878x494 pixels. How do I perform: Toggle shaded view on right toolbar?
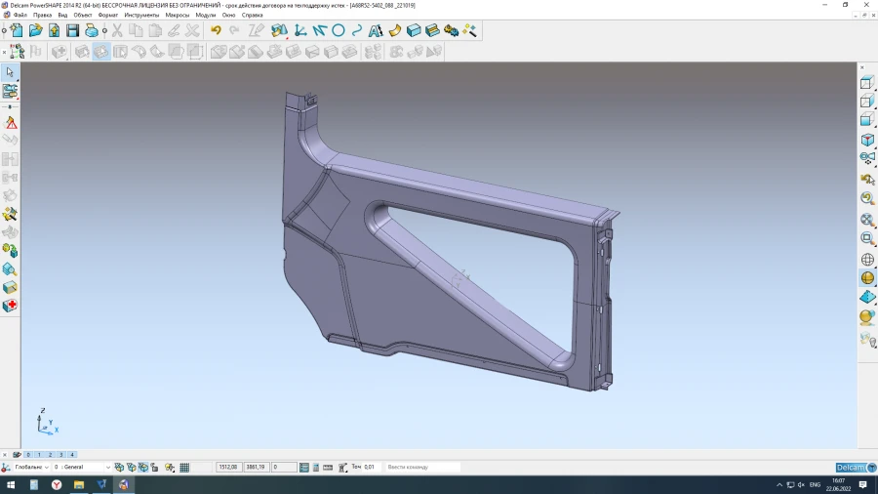867,278
